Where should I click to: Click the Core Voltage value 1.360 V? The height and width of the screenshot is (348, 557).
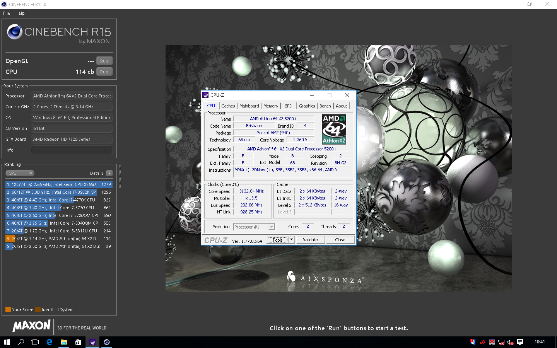coord(300,140)
